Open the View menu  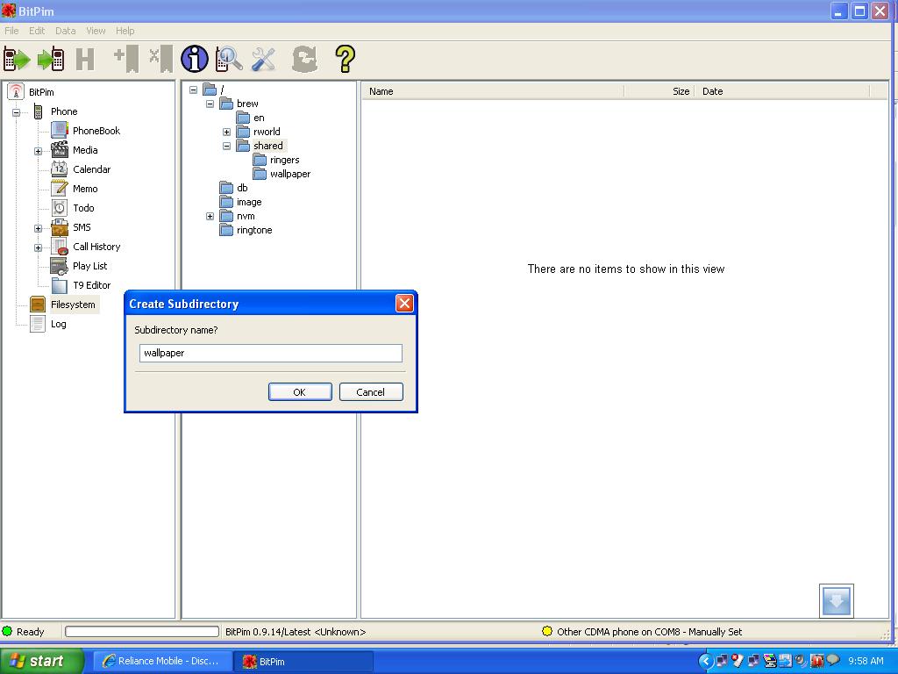tap(96, 31)
